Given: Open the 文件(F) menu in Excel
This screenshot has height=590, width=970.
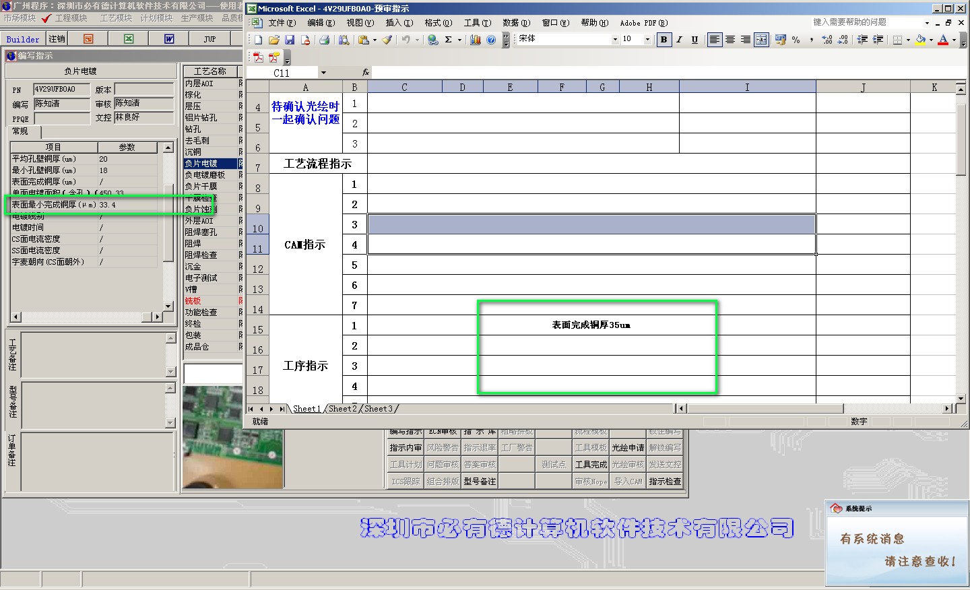Looking at the screenshot, I should [x=282, y=23].
